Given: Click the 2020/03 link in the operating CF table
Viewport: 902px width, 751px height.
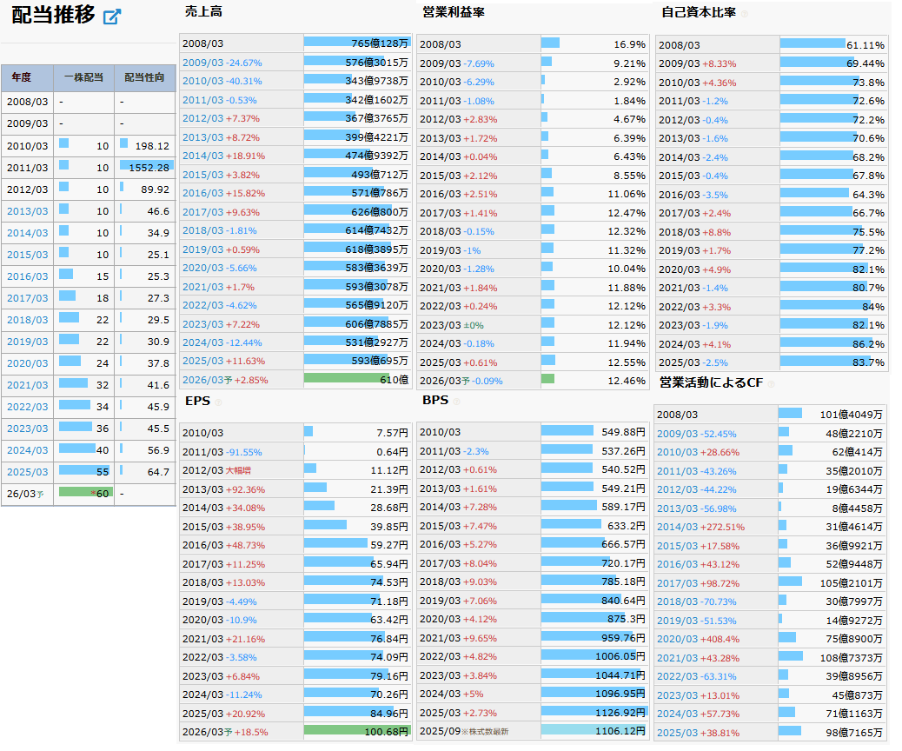Looking at the screenshot, I should (677, 639).
